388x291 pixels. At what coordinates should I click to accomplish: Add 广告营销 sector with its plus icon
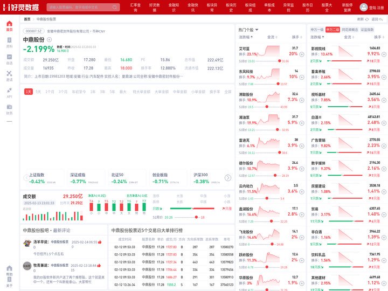pyautogui.click(x=384, y=145)
